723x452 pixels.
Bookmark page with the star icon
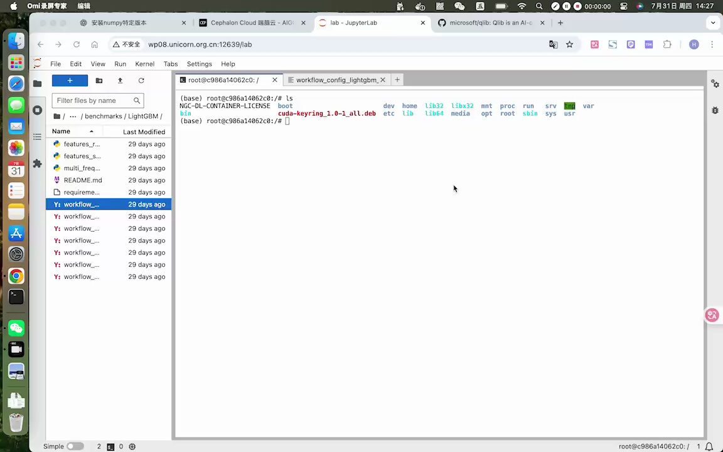click(x=569, y=45)
